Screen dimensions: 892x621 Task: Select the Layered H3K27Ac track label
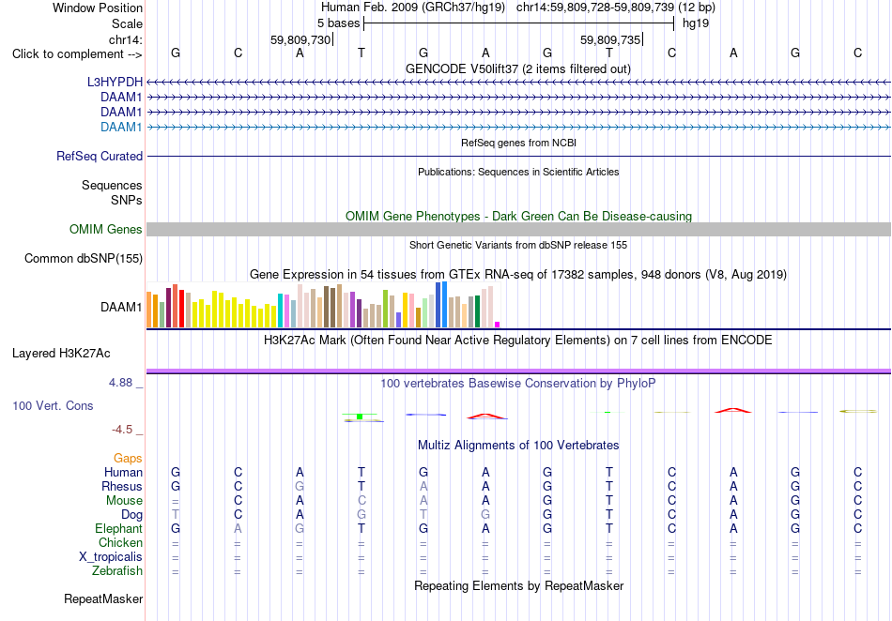click(x=61, y=353)
